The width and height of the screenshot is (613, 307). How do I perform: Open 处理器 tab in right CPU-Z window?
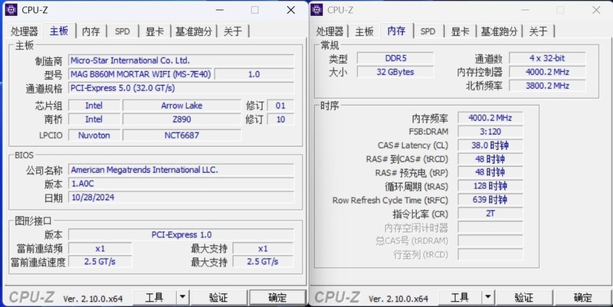(x=329, y=31)
